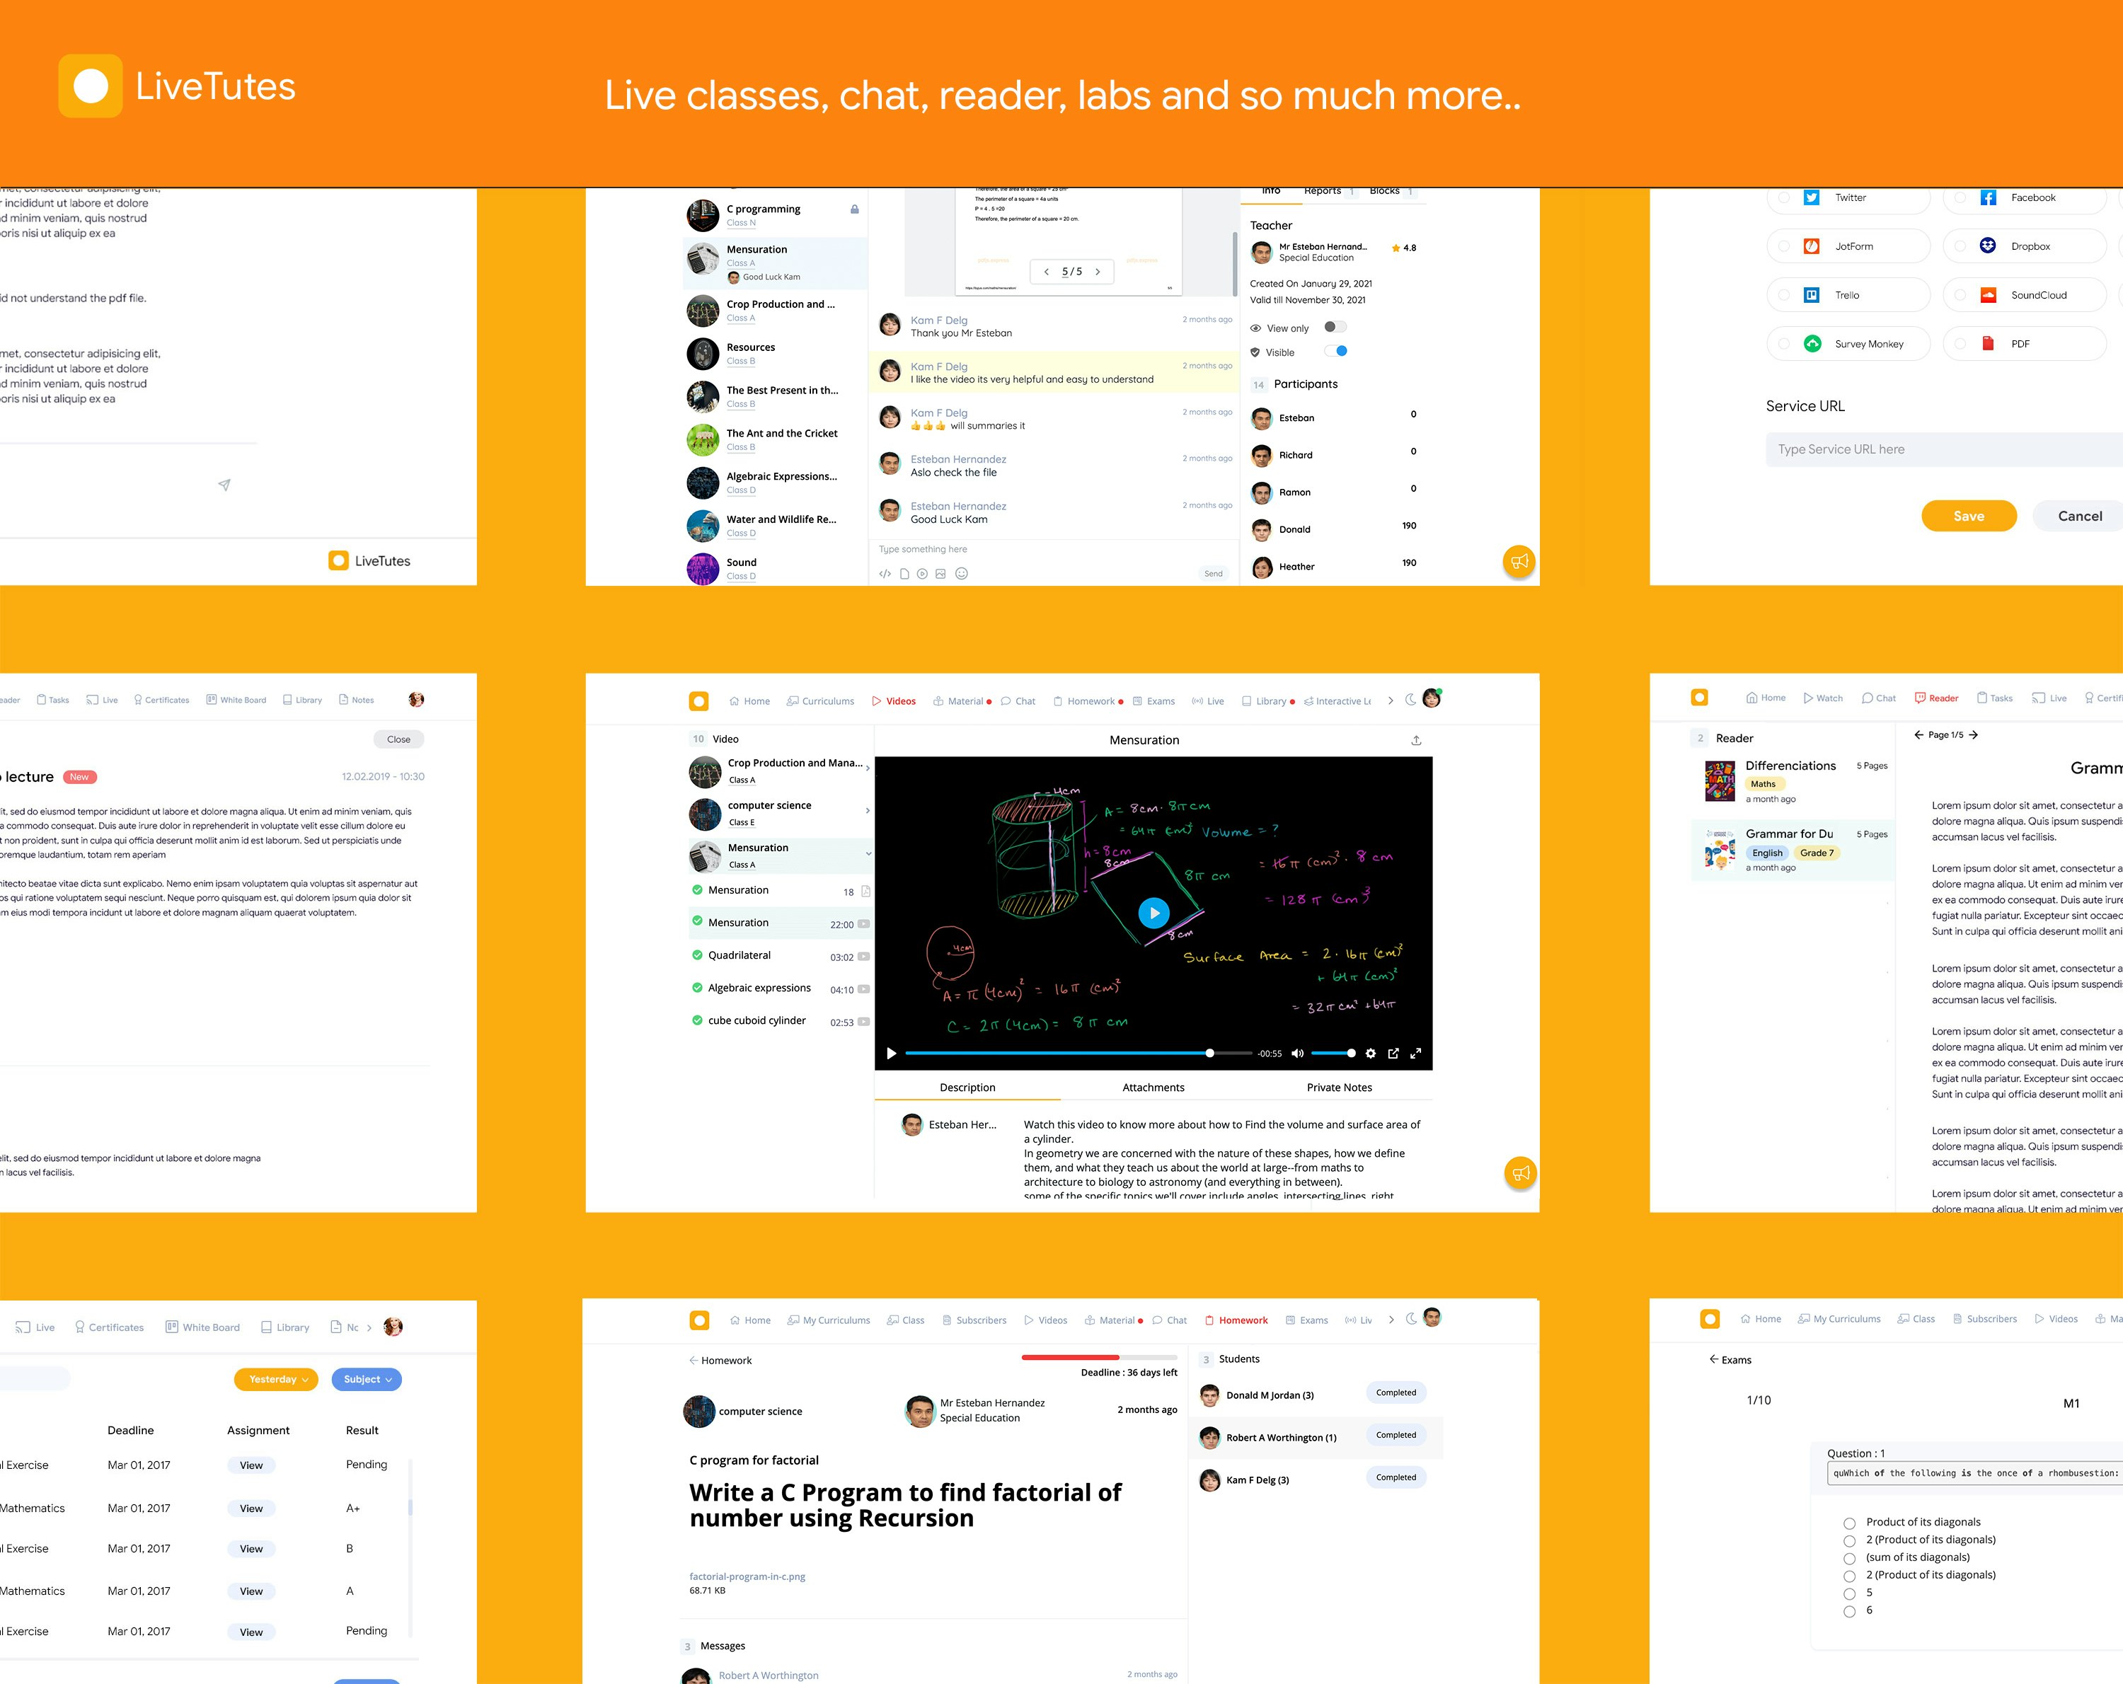Open the emoji picker in chat input
This screenshot has width=2123, height=1684.
click(962, 573)
